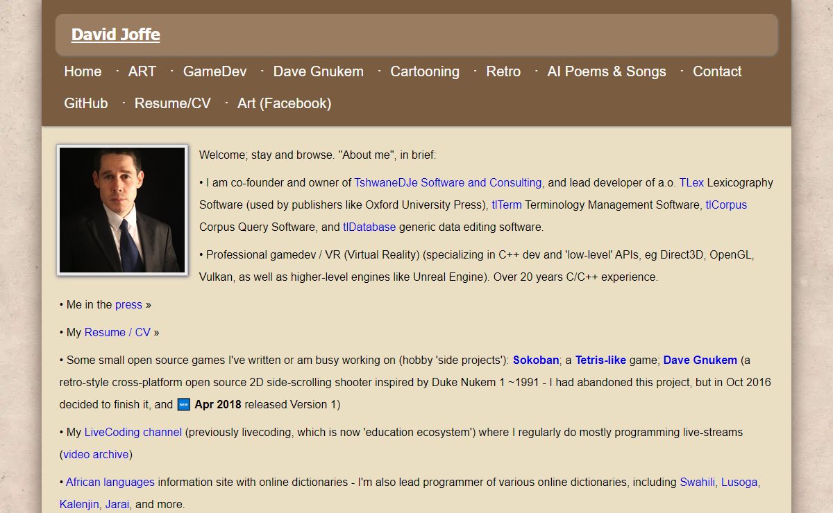Visit the LiveCoding channel link
The width and height of the screenshot is (833, 513).
(x=133, y=433)
